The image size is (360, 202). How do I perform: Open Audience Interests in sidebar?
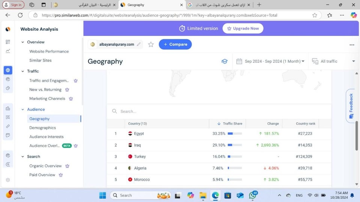46,137
